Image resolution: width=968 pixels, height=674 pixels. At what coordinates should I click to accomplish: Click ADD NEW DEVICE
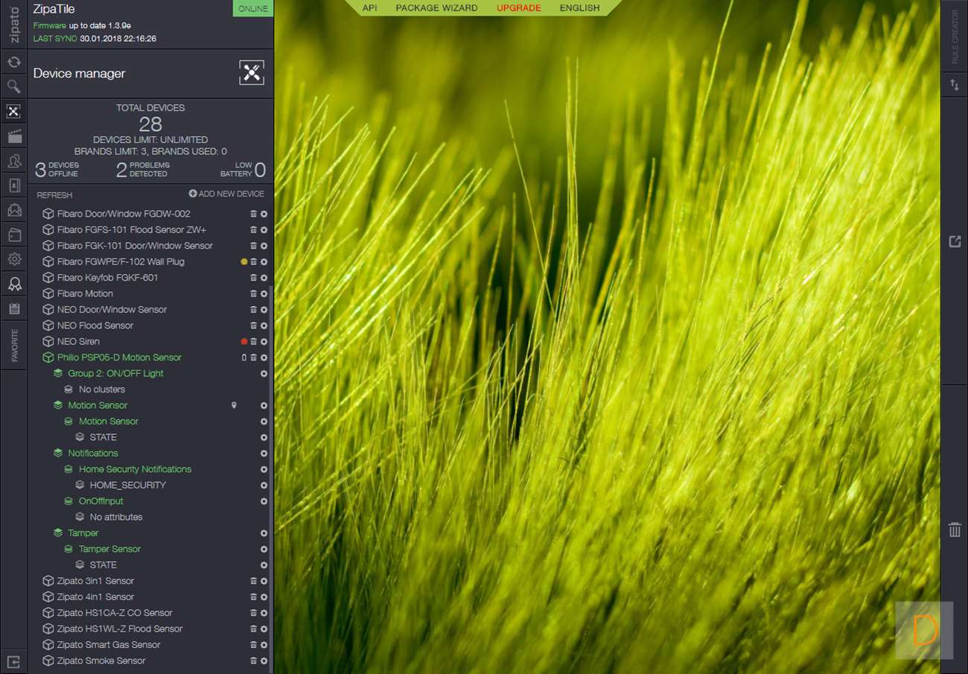point(226,194)
